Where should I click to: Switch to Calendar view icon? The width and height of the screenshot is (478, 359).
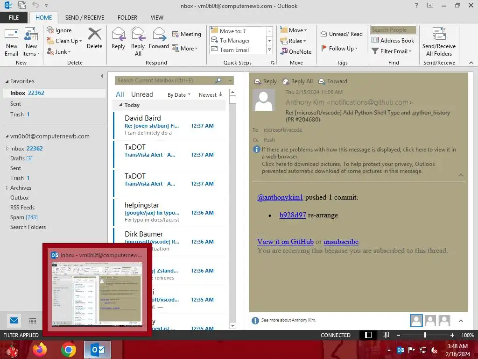(x=33, y=321)
